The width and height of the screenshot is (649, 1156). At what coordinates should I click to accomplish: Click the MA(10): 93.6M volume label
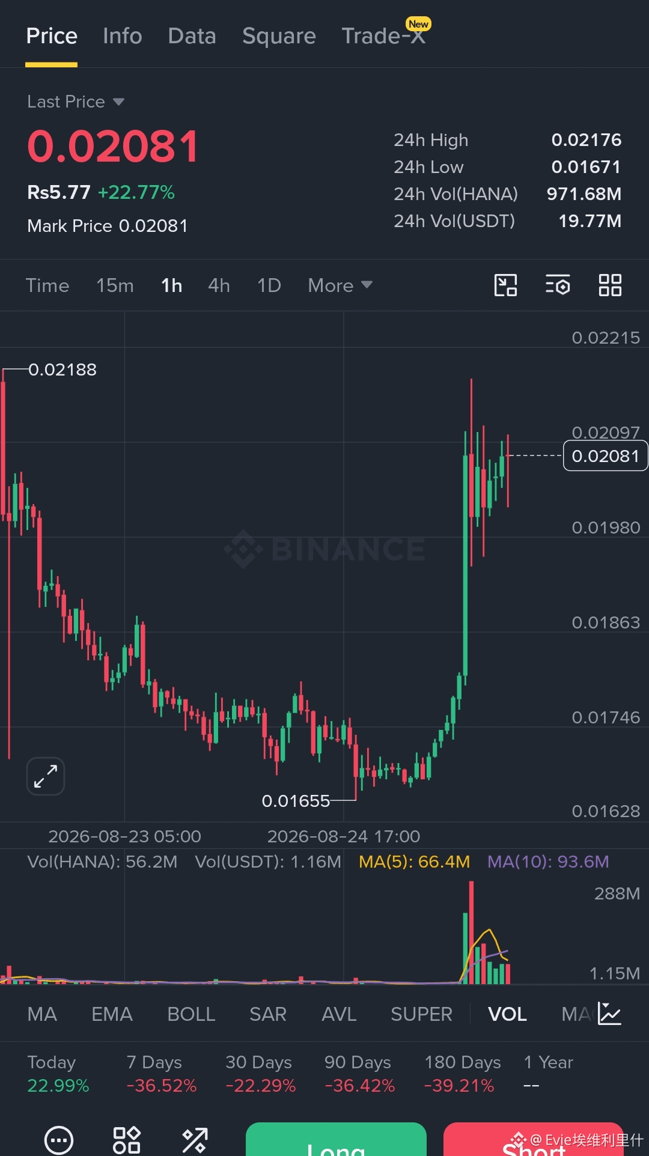pyautogui.click(x=548, y=862)
